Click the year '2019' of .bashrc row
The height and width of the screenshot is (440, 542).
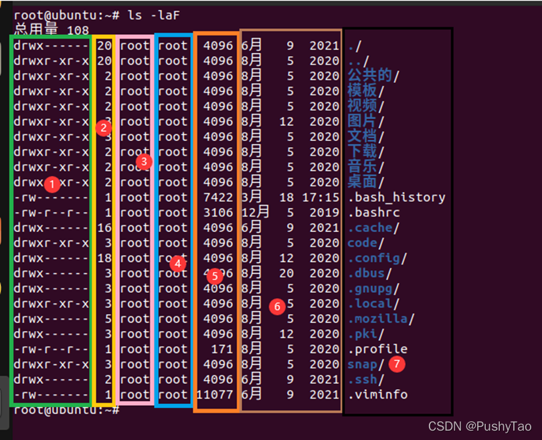[325, 213]
